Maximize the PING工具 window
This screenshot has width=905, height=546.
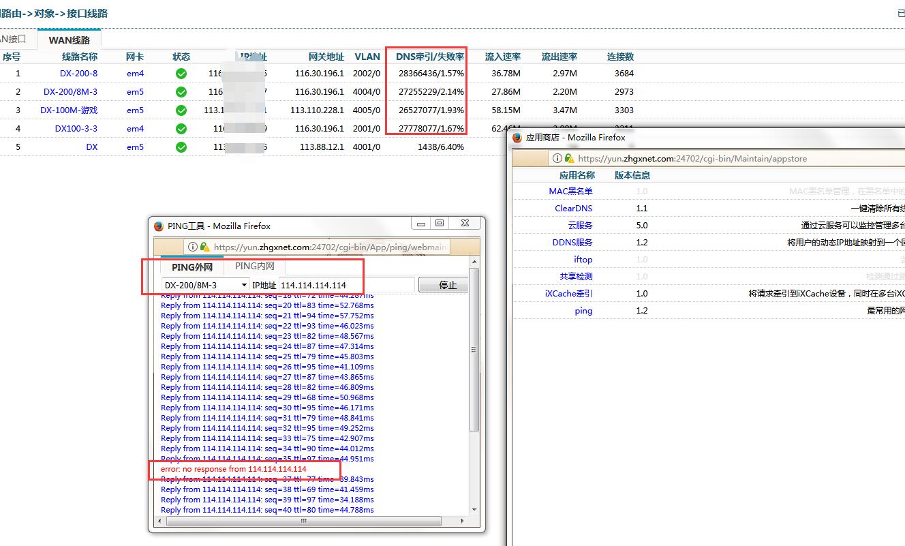click(440, 224)
